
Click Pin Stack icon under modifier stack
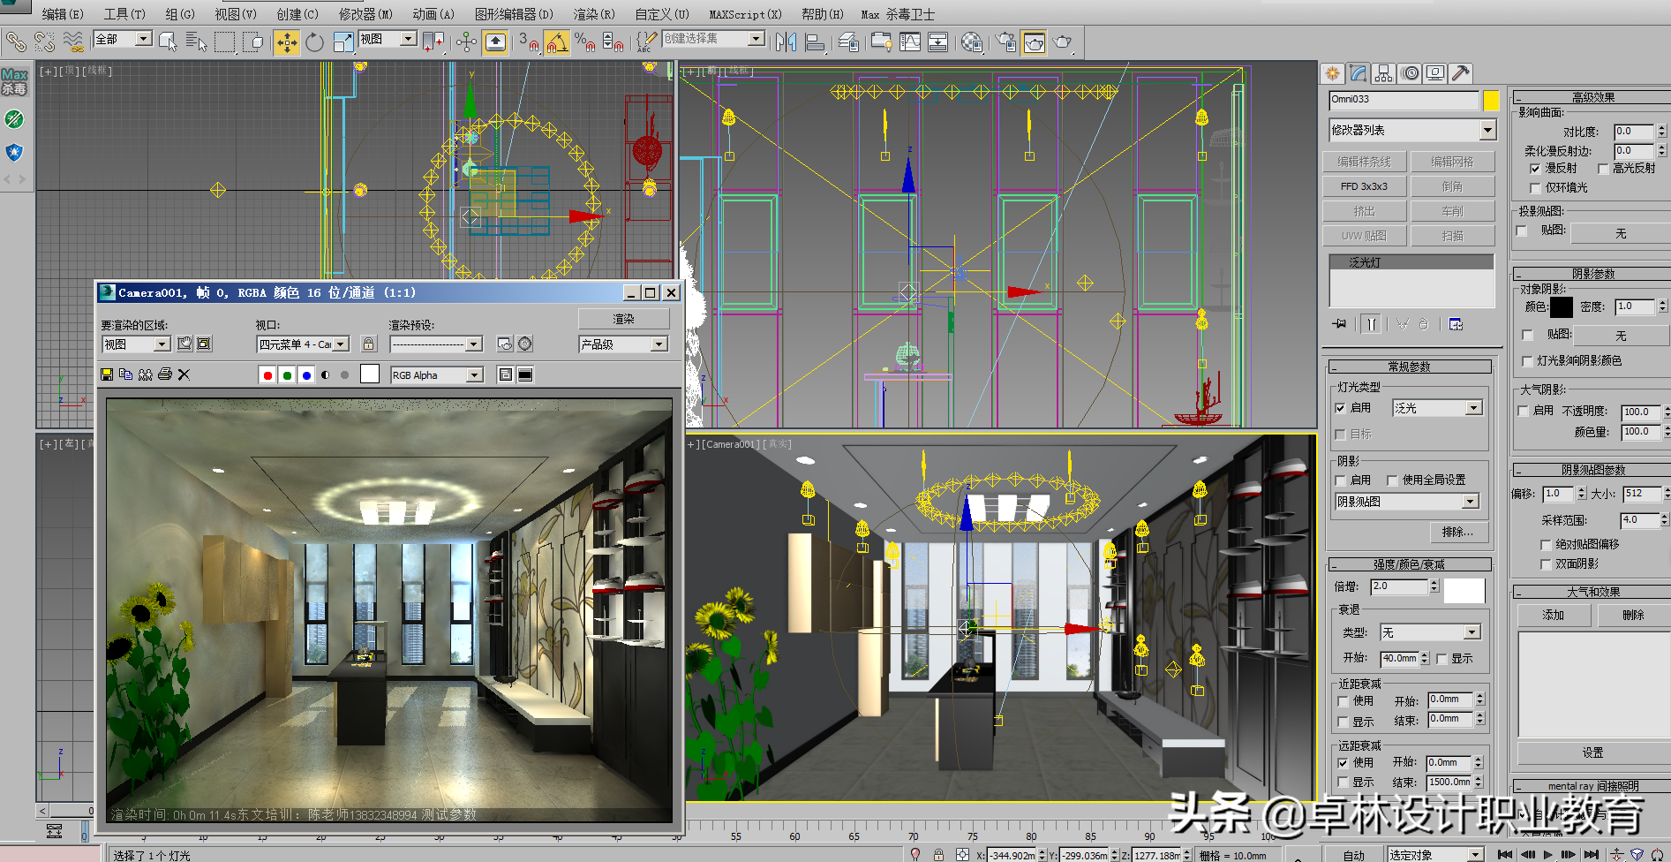1340,324
